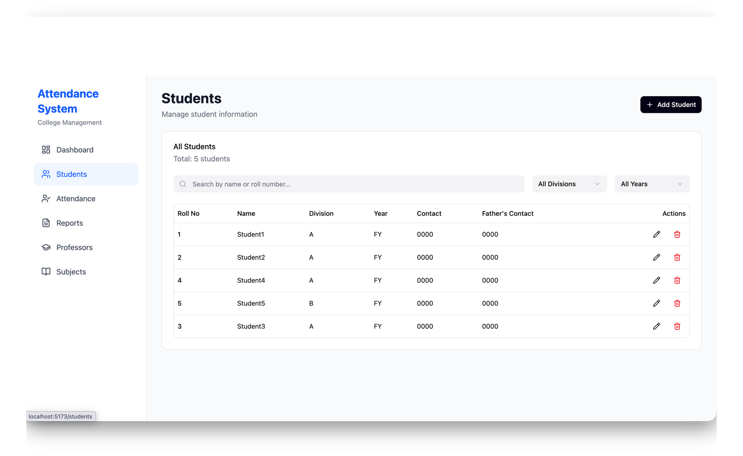Click the Attendance System title link
743x456 pixels.
click(x=68, y=101)
